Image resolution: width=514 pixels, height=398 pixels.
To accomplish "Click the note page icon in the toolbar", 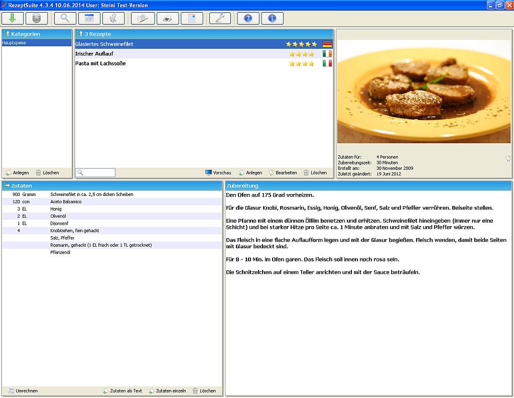I will [x=193, y=18].
